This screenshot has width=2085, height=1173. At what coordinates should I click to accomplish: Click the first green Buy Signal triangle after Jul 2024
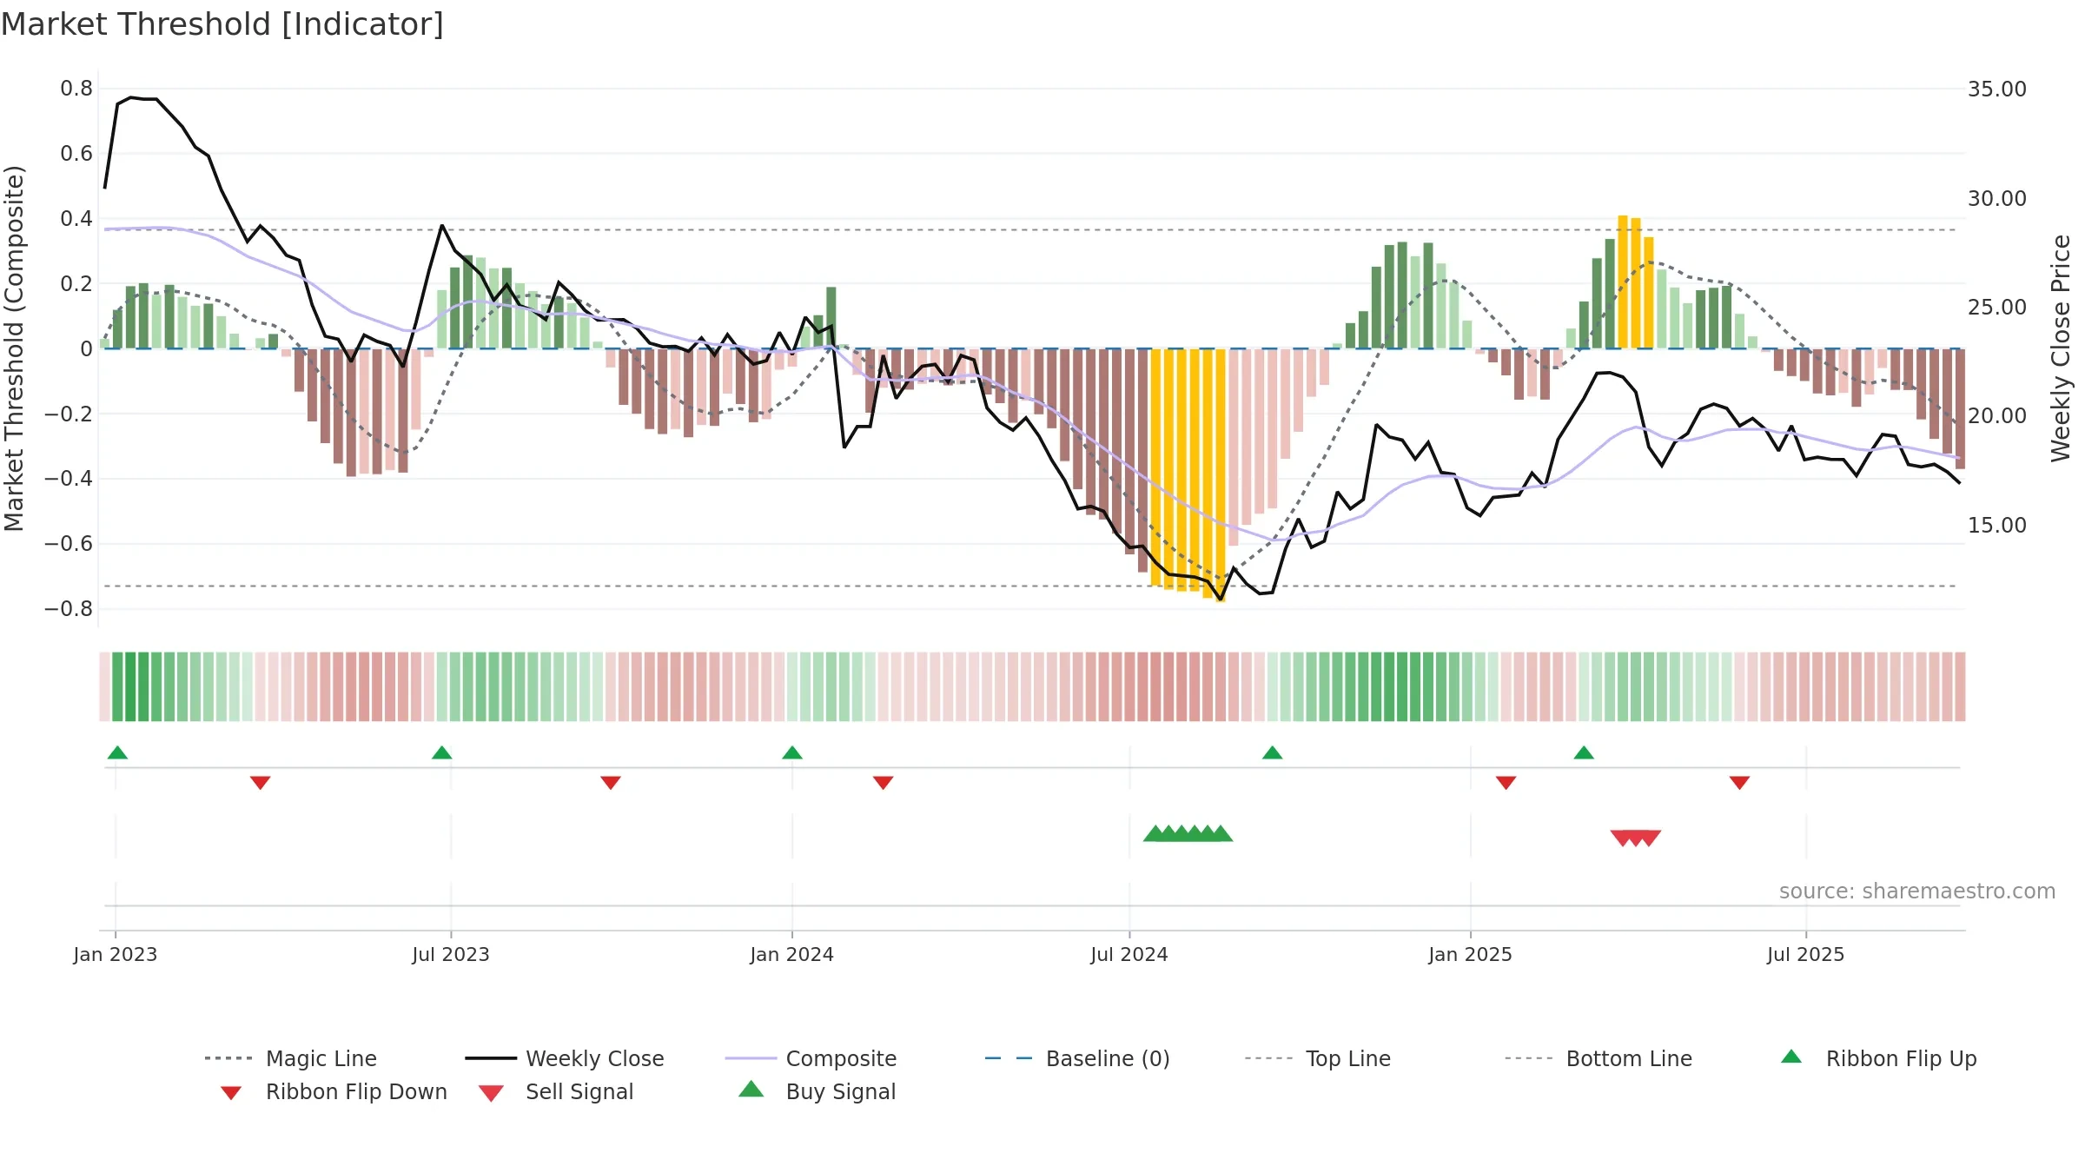click(x=1154, y=833)
